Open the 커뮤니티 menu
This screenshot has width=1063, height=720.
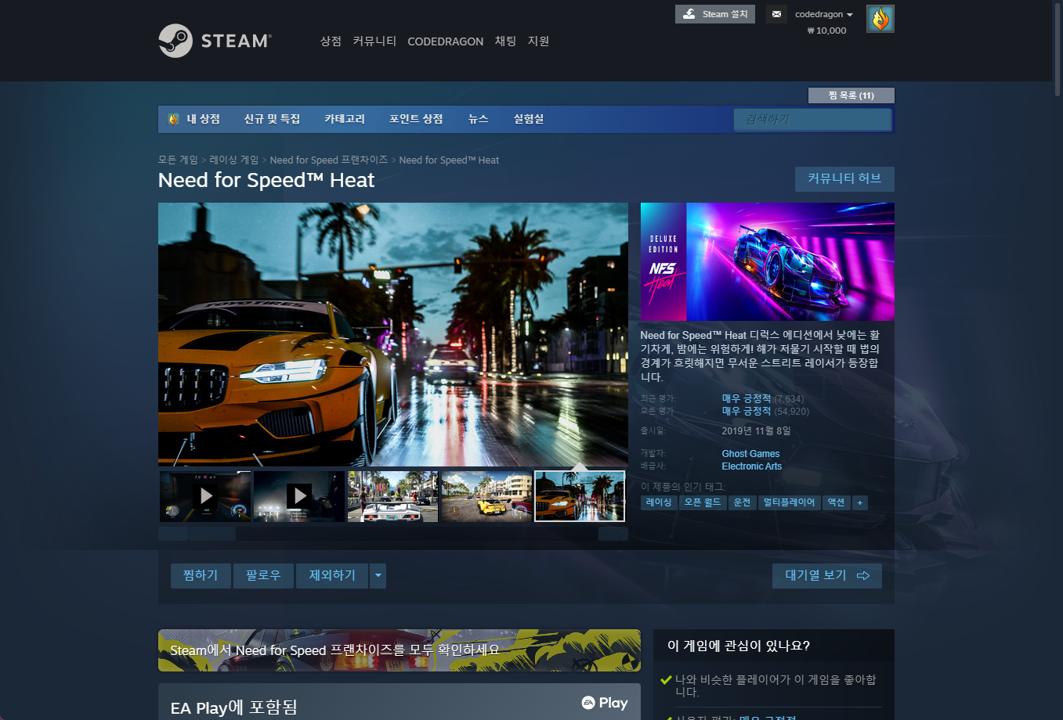[x=374, y=41]
